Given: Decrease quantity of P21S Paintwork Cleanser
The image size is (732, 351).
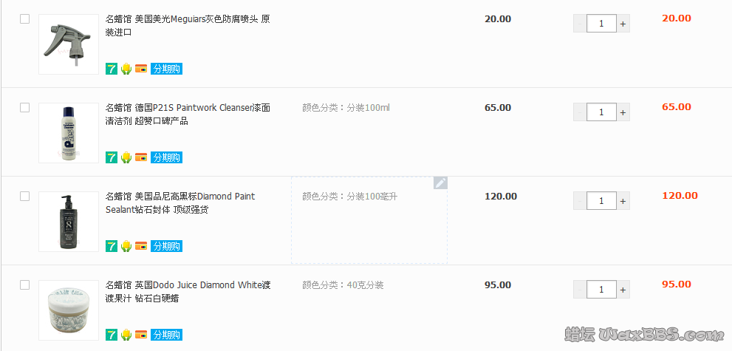Looking at the screenshot, I should click(580, 112).
